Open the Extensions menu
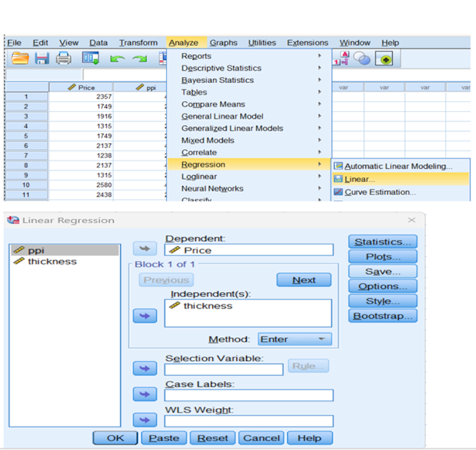Image resolution: width=476 pixels, height=450 pixels. pyautogui.click(x=308, y=43)
